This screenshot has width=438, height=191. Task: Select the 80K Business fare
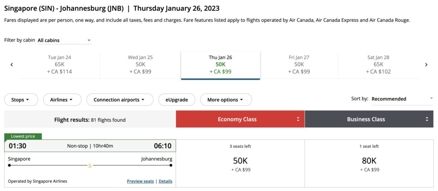click(x=369, y=164)
